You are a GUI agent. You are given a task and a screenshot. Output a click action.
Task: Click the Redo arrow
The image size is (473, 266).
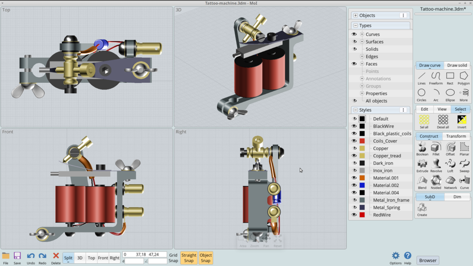point(42,258)
